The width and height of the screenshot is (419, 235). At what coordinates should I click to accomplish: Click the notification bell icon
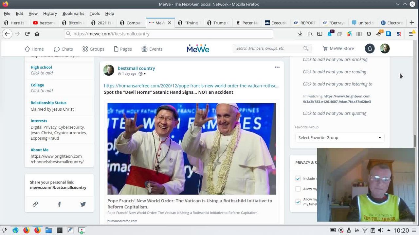point(370,49)
